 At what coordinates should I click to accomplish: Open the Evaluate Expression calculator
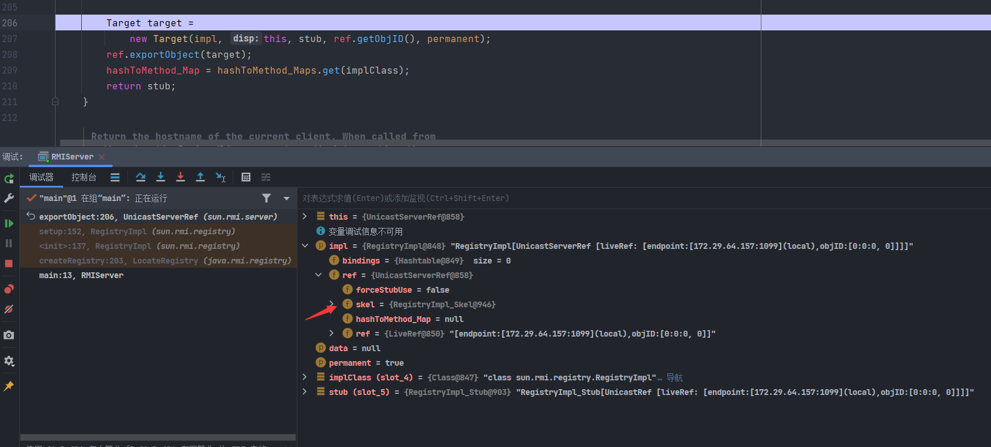[x=246, y=177]
